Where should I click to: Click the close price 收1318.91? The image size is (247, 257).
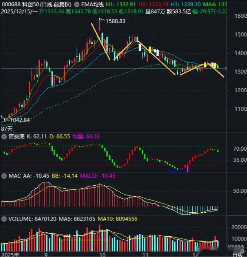point(131,11)
